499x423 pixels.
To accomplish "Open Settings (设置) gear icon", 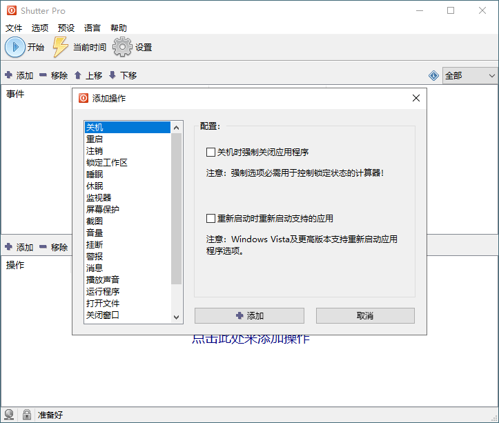I will point(122,47).
